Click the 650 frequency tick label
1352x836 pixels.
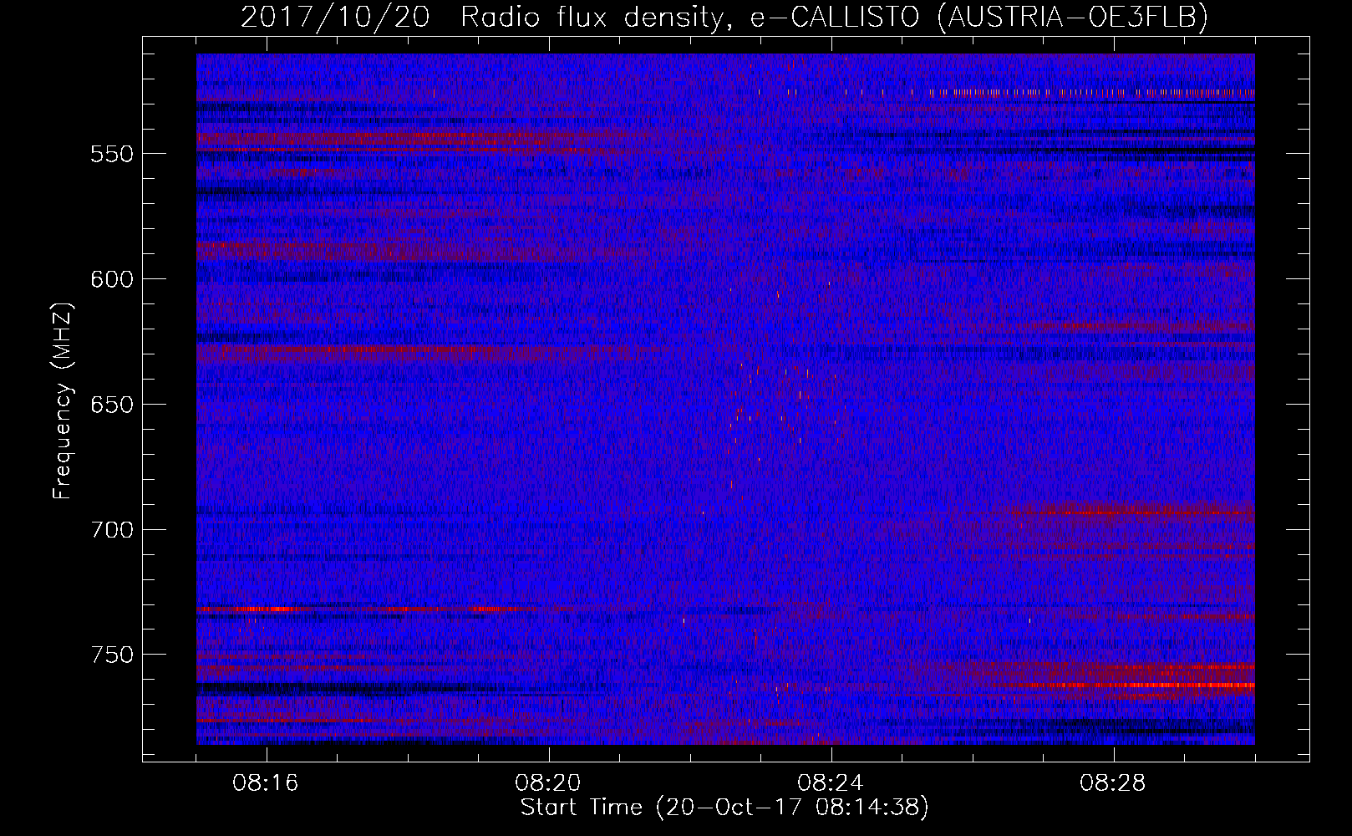pyautogui.click(x=112, y=405)
